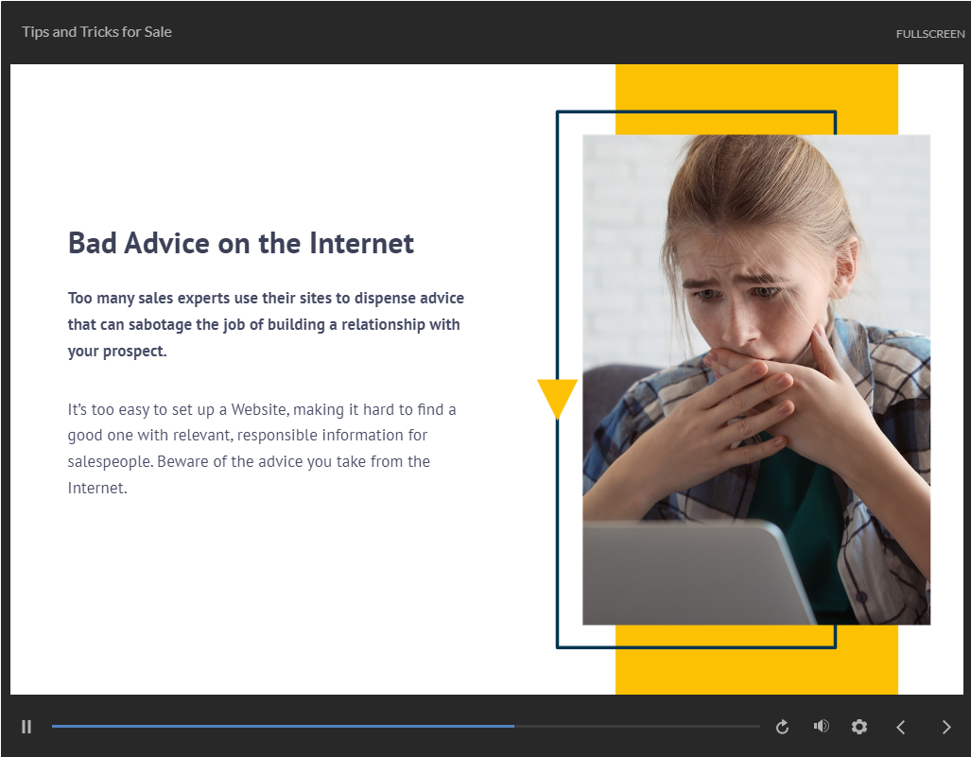Click the Bad Advice on the Internet heading
This screenshot has width=971, height=757.
[241, 244]
